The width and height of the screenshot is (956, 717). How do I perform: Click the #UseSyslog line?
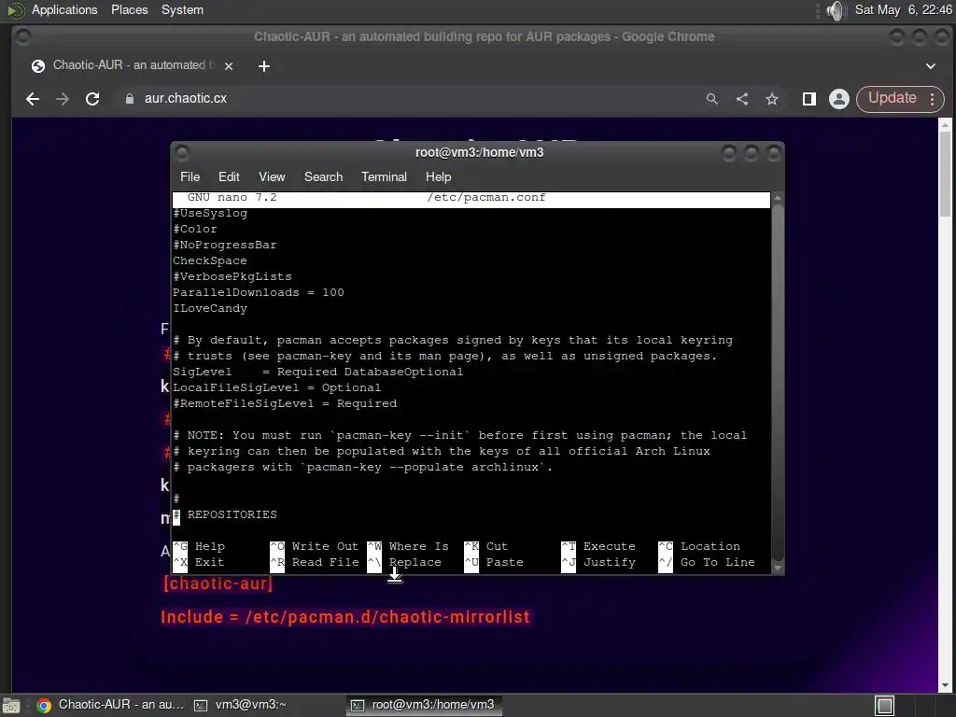pyautogui.click(x=210, y=214)
